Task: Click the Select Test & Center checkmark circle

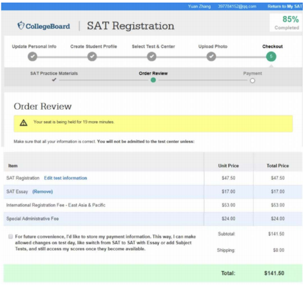Action: (x=151, y=57)
